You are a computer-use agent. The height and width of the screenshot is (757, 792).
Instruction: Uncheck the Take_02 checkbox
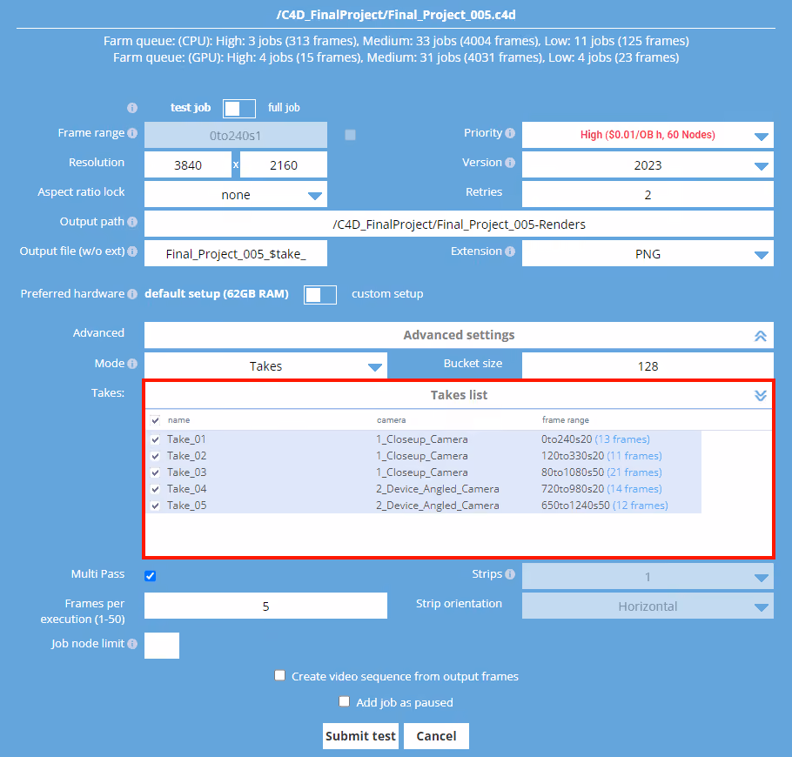(x=155, y=456)
